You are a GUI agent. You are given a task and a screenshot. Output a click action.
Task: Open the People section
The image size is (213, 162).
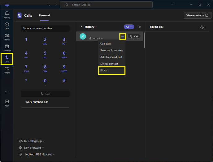tap(7, 70)
